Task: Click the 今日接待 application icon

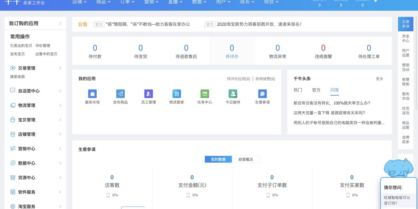Action: (x=233, y=96)
